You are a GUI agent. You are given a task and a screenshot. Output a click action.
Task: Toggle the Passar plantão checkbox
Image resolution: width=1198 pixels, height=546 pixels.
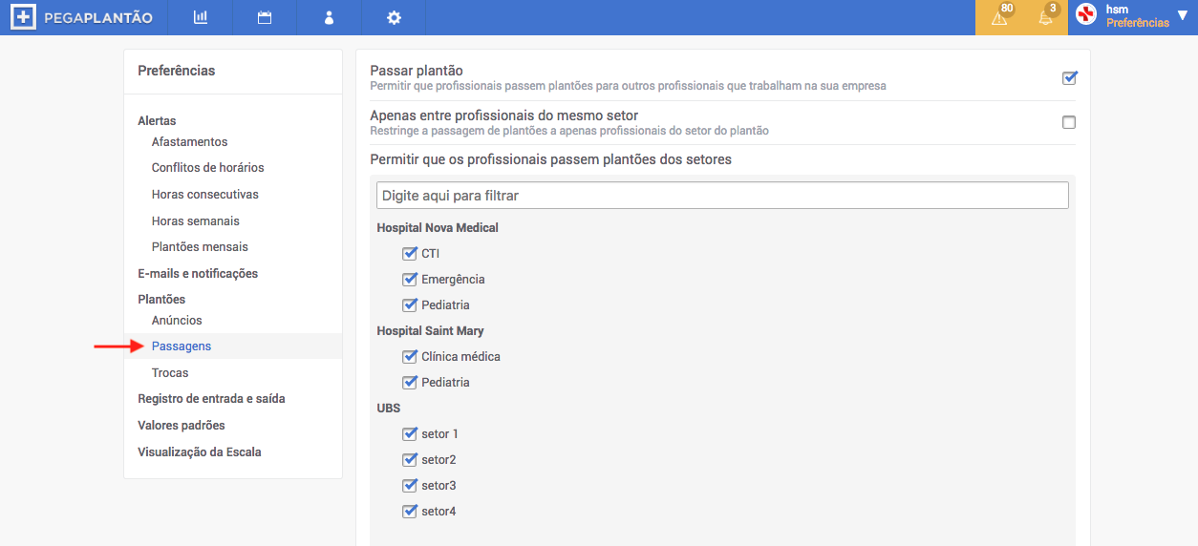tap(1069, 78)
